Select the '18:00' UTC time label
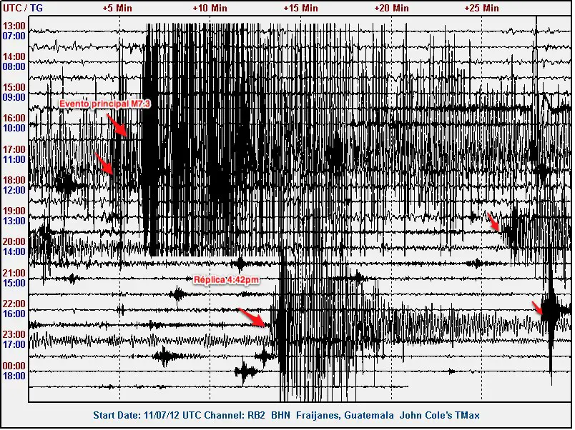Viewport: 575px width, 430px height. click(x=14, y=180)
